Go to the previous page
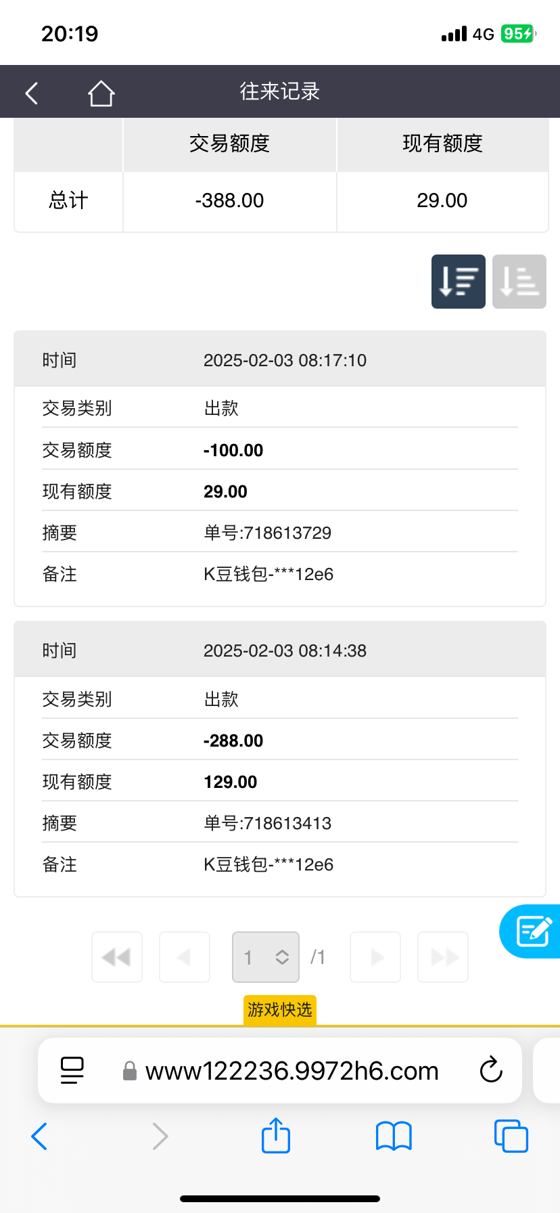This screenshot has width=560, height=1213. [184, 957]
